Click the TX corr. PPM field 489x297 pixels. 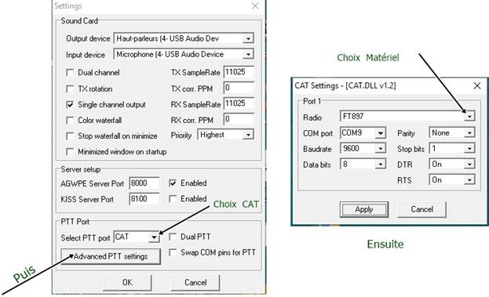pyautogui.click(x=239, y=88)
